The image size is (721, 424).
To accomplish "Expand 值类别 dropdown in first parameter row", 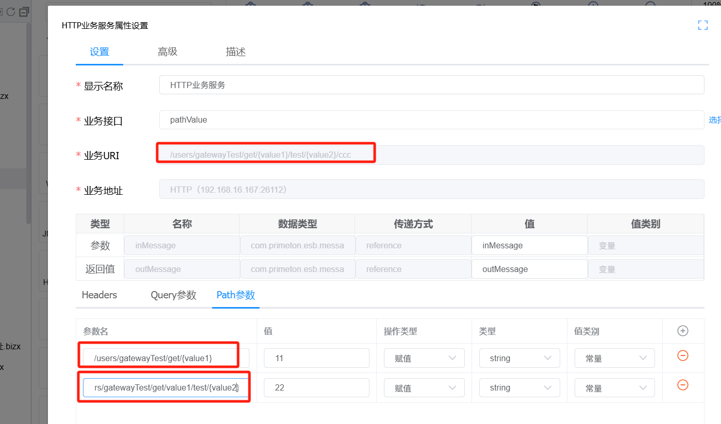I will 614,358.
